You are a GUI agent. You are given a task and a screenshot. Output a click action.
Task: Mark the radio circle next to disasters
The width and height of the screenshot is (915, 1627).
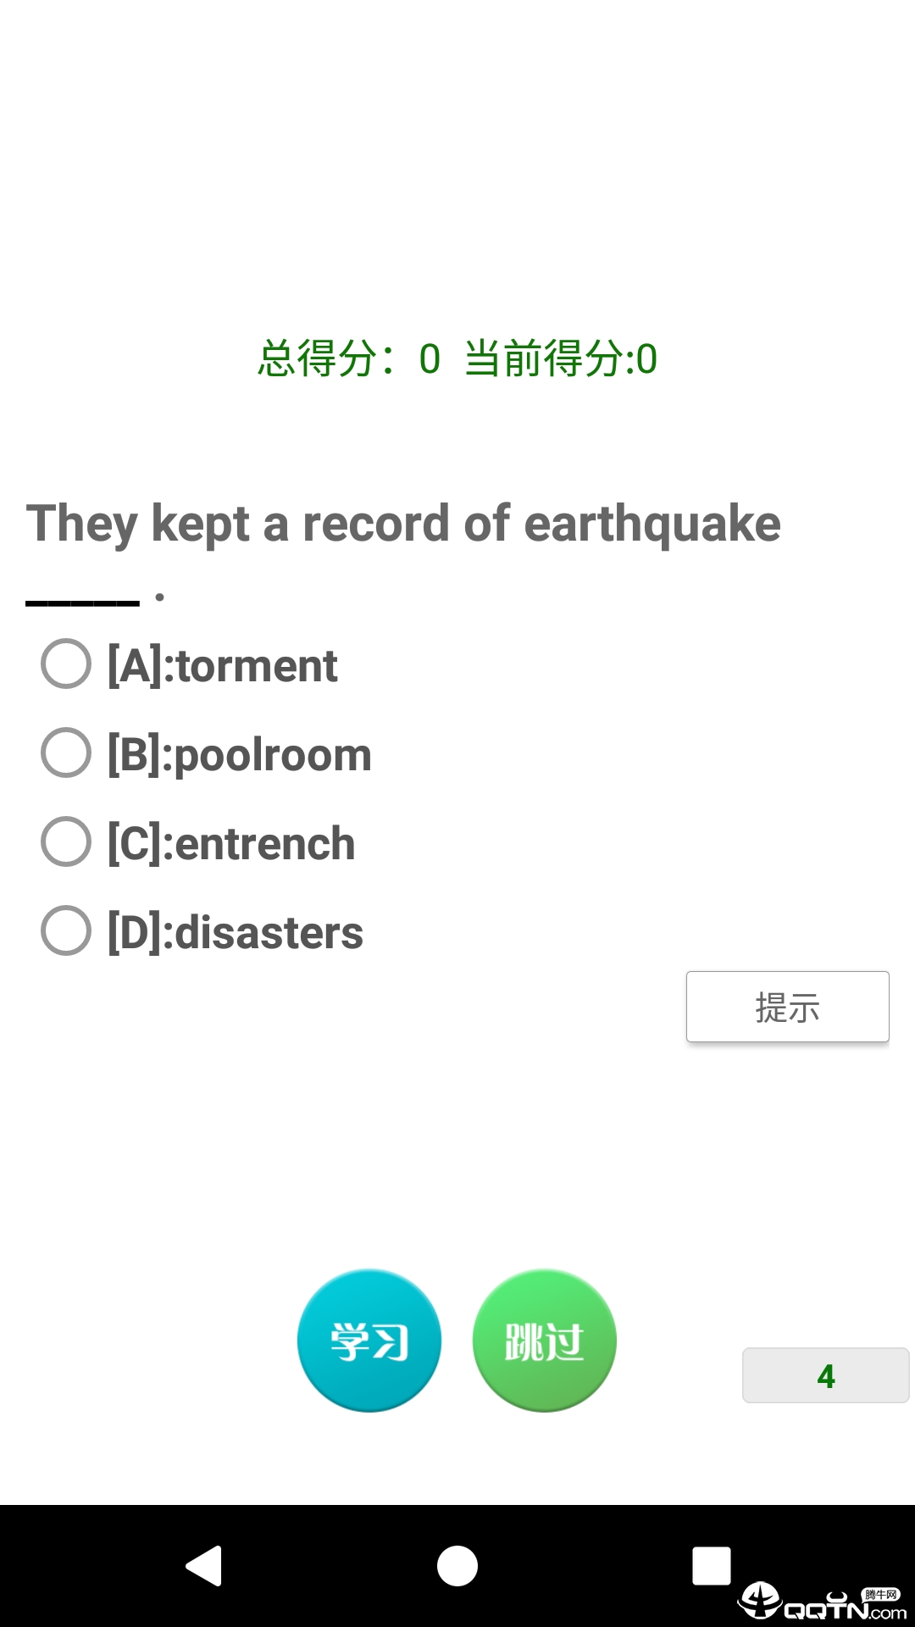click(x=66, y=930)
